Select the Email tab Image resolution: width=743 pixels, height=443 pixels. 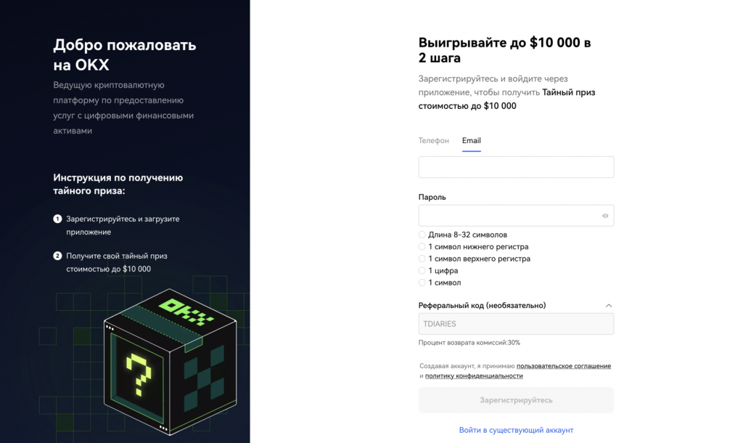(x=472, y=141)
